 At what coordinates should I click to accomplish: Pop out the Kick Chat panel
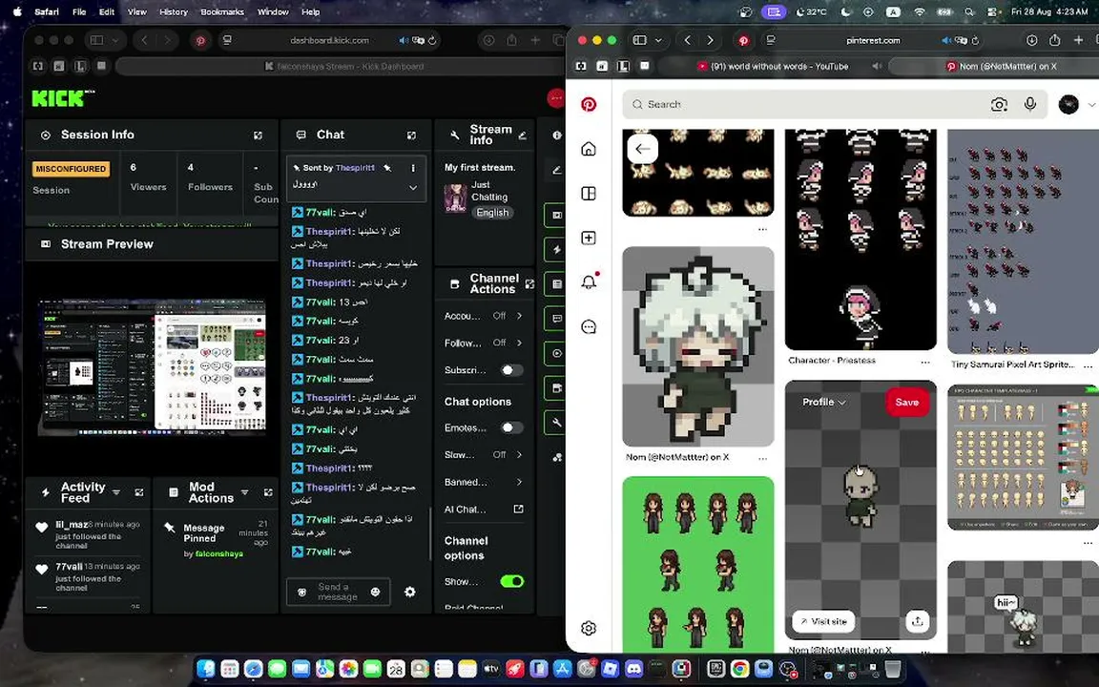(411, 135)
